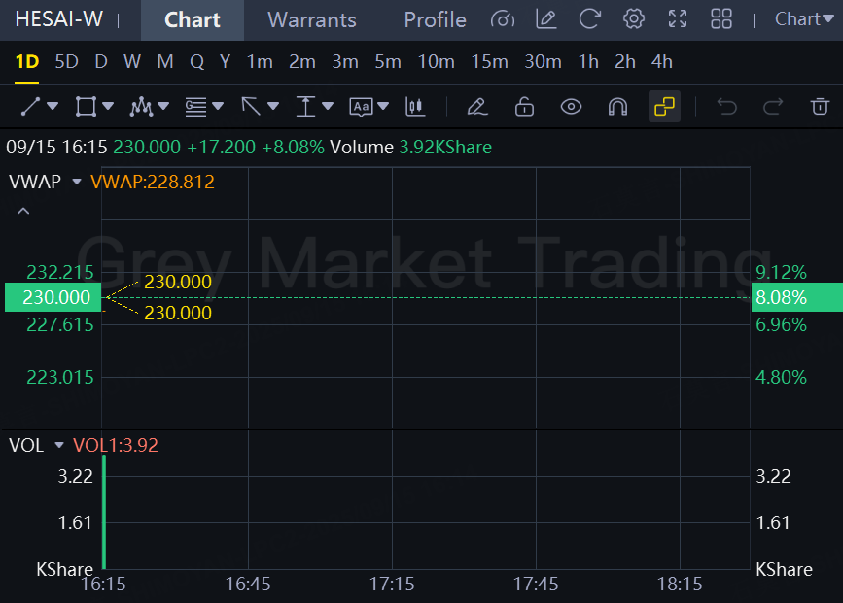This screenshot has height=603, width=843.
Task: Click the VOL1:3.92 value
Action: point(116,445)
